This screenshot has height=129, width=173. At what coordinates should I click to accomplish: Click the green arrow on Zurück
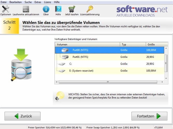coord(16,116)
